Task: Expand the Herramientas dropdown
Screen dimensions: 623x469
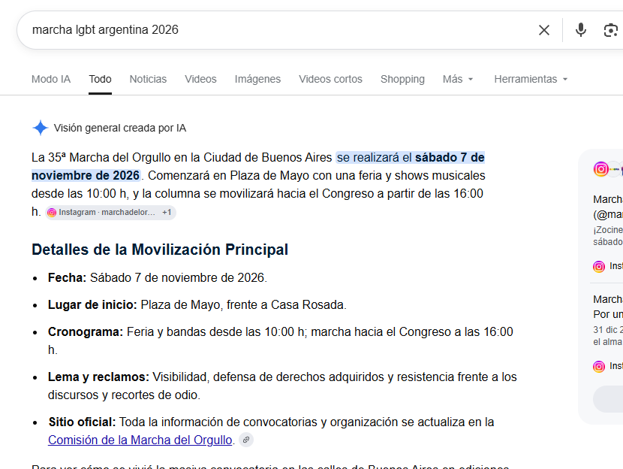Action: point(531,79)
